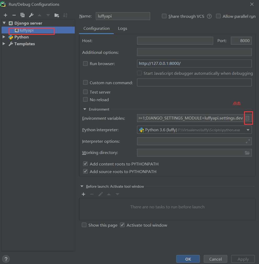The width and height of the screenshot is (259, 264).
Task: Create a new configuration folder
Action: point(57,15)
